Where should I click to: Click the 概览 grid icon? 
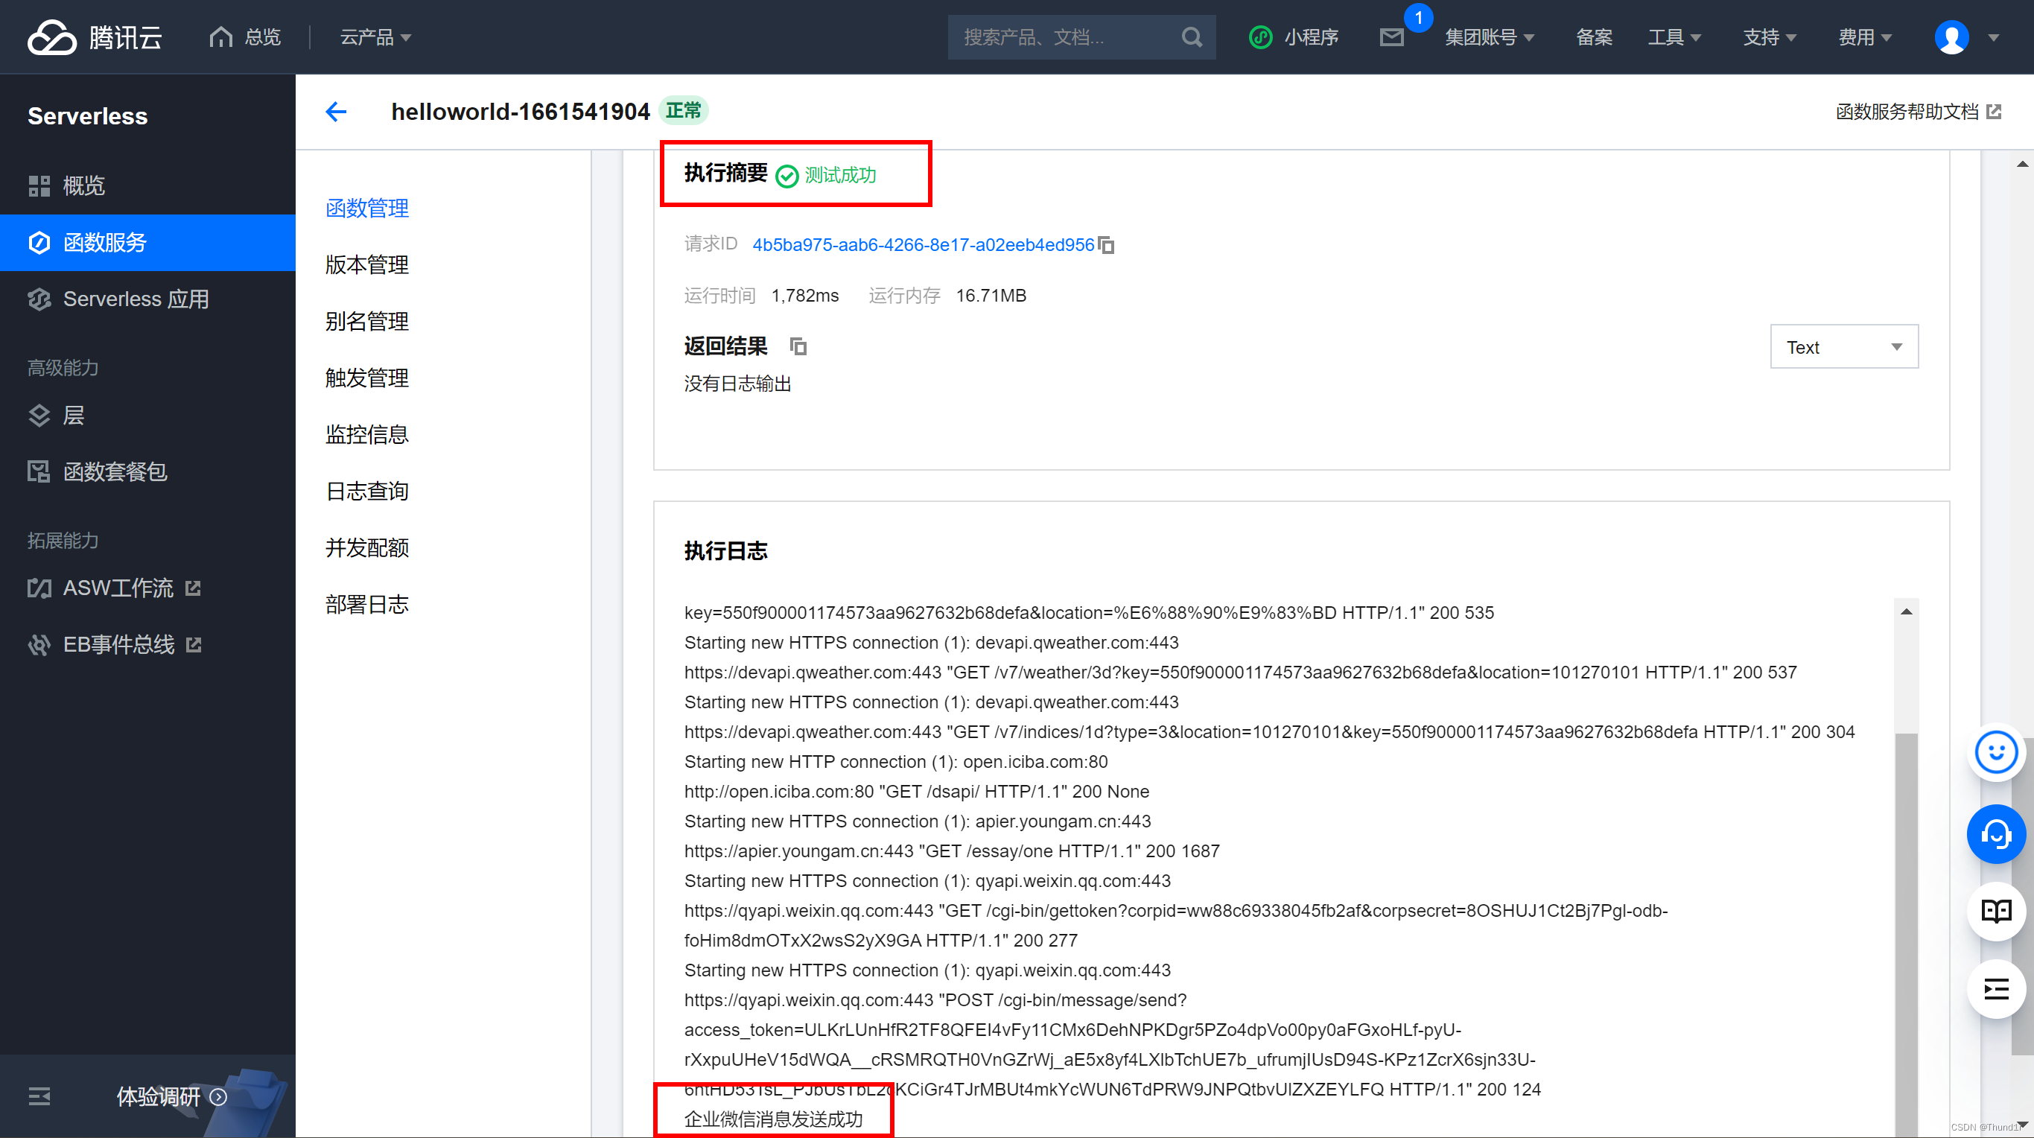39,185
